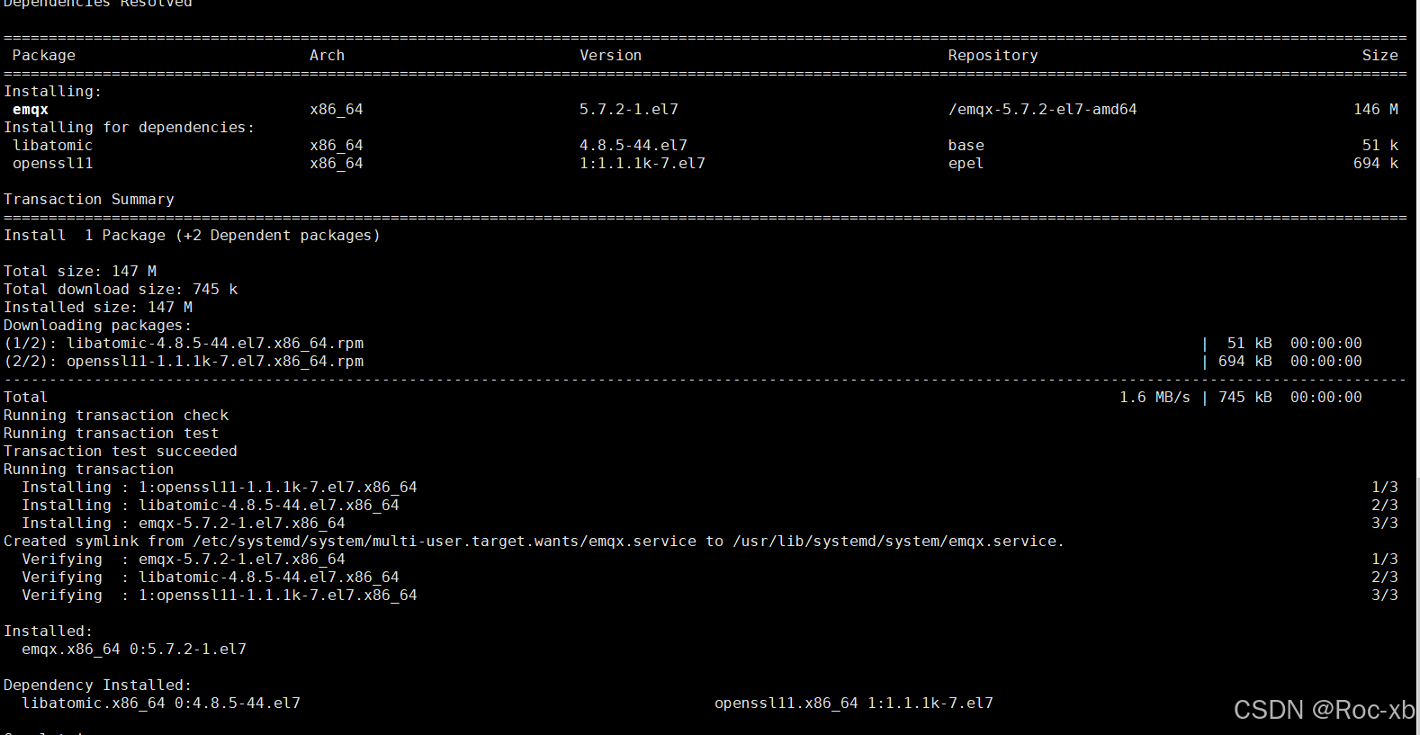
Task: Click 'openssl11.x86_64 1:1.1.1k-7.el7' entry
Action: [854, 704]
